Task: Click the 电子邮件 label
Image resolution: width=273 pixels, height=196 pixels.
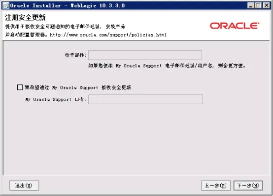Action: (x=75, y=55)
